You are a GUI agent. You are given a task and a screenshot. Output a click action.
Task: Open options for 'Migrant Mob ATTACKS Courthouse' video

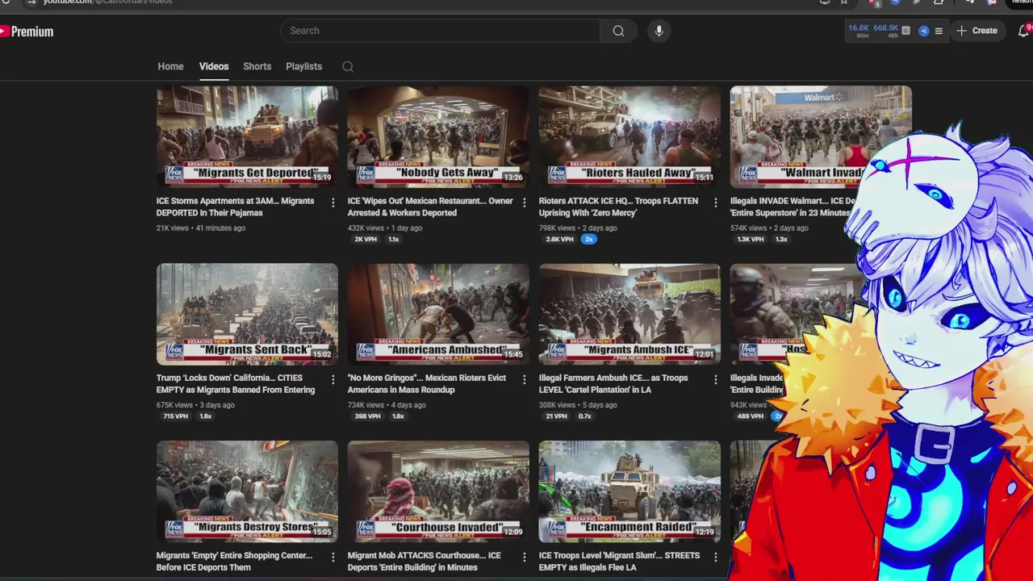(x=524, y=557)
